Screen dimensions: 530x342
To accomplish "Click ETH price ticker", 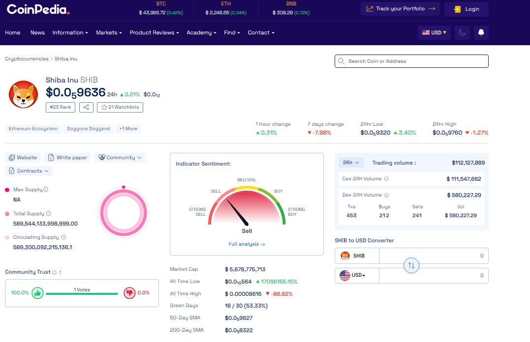I will click(x=226, y=8).
